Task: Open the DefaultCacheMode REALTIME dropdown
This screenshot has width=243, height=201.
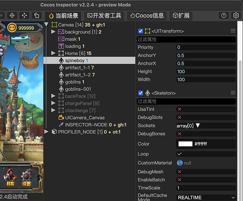Action: coord(206,198)
